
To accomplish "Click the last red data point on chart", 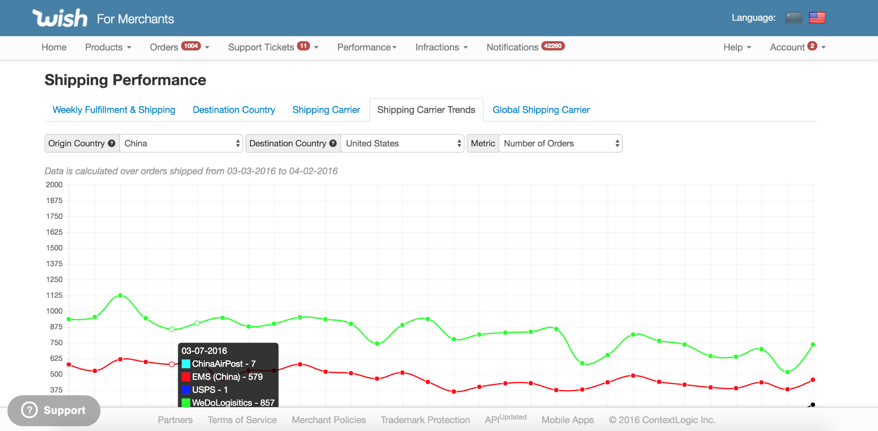I will point(813,380).
